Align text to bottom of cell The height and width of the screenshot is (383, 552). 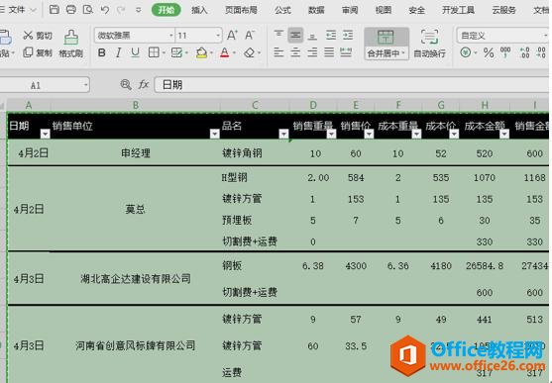pos(312,36)
